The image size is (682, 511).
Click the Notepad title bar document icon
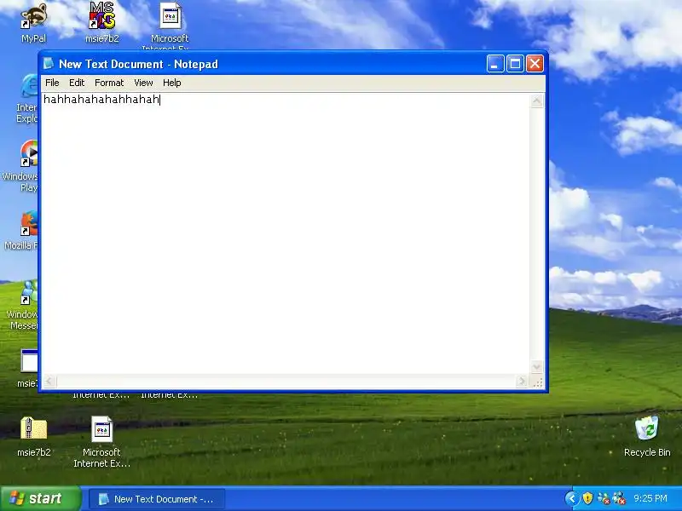coord(49,64)
